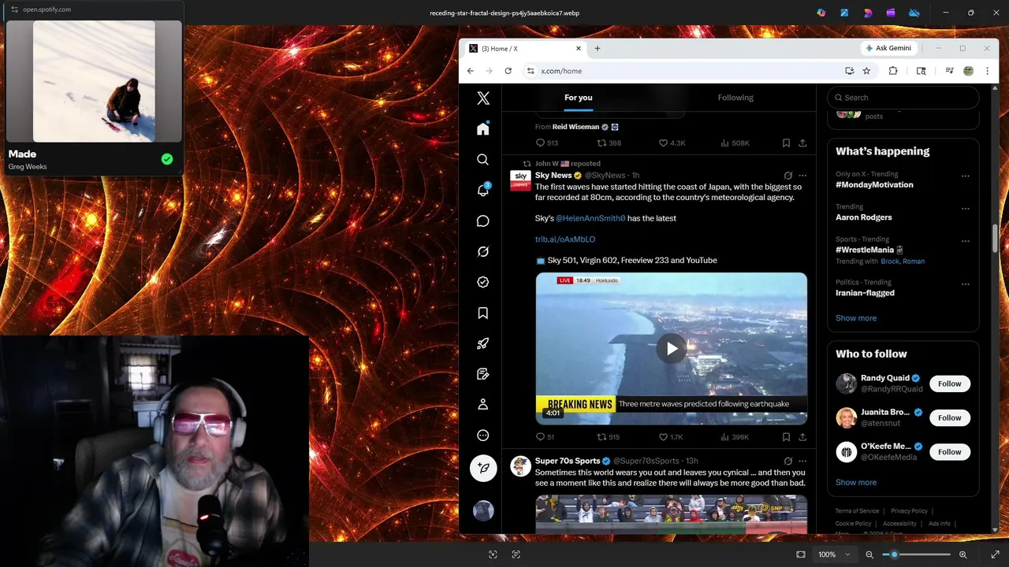Viewport: 1009px width, 567px height.
Task: Open Chrome three-dot menu
Action: [987, 71]
